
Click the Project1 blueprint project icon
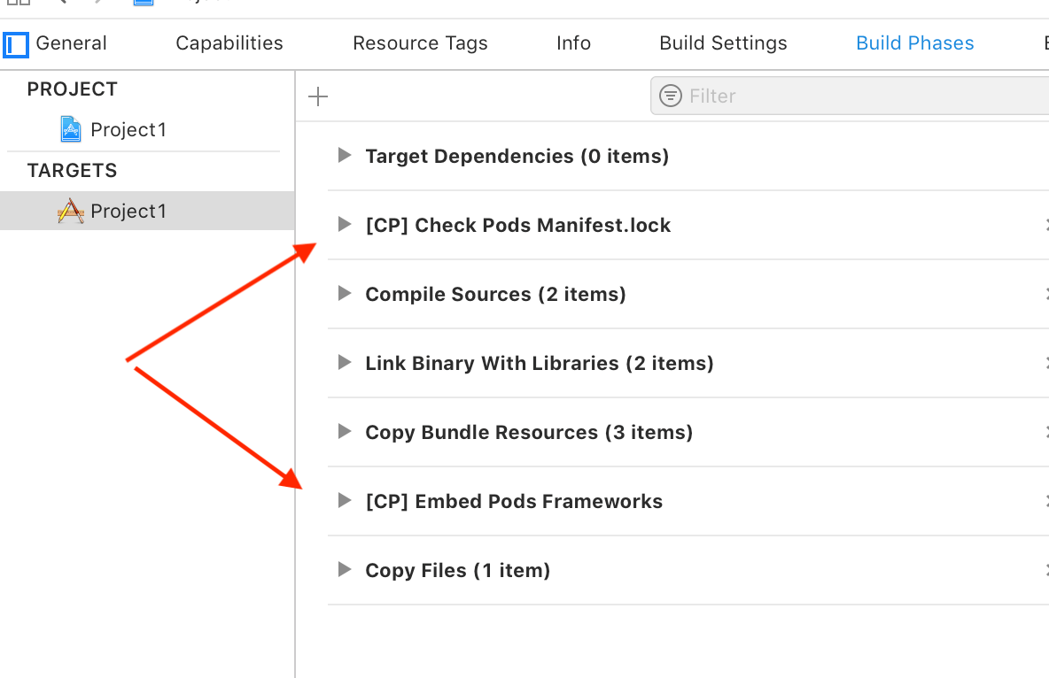click(x=71, y=129)
